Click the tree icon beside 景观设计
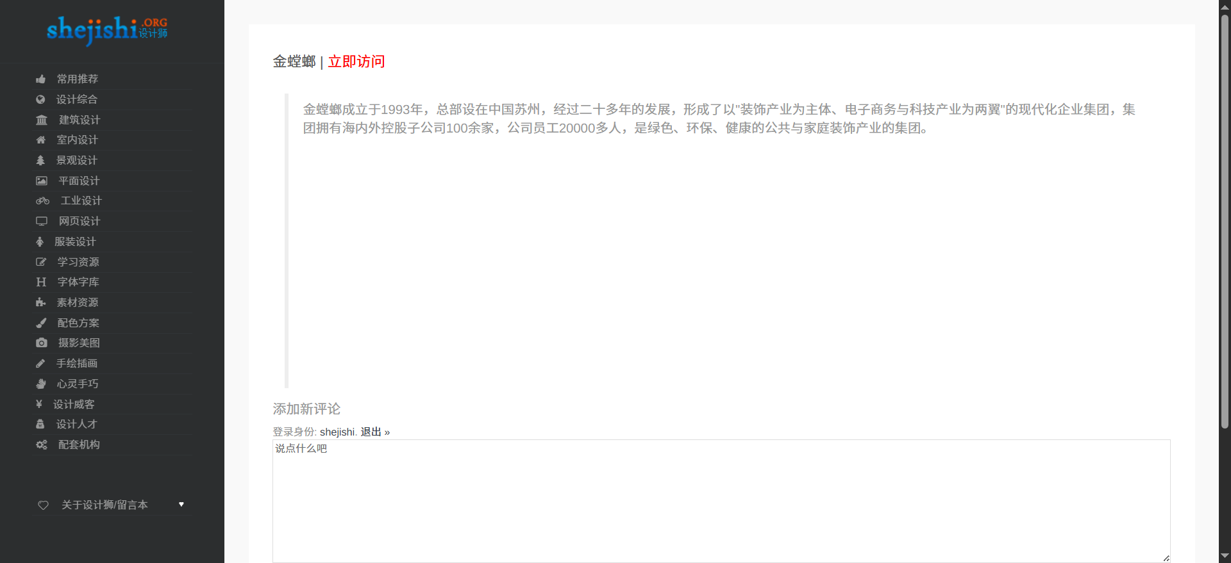 click(40, 160)
